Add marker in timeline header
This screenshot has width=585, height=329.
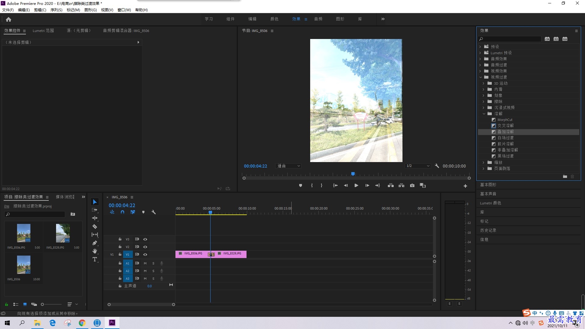point(143,212)
